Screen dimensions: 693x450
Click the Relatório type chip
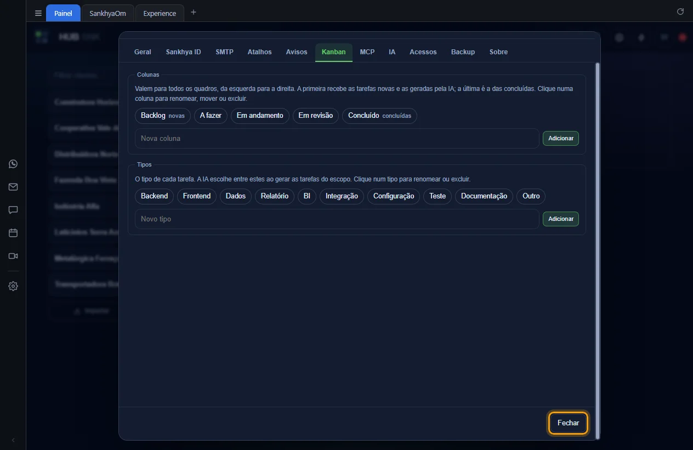click(275, 196)
